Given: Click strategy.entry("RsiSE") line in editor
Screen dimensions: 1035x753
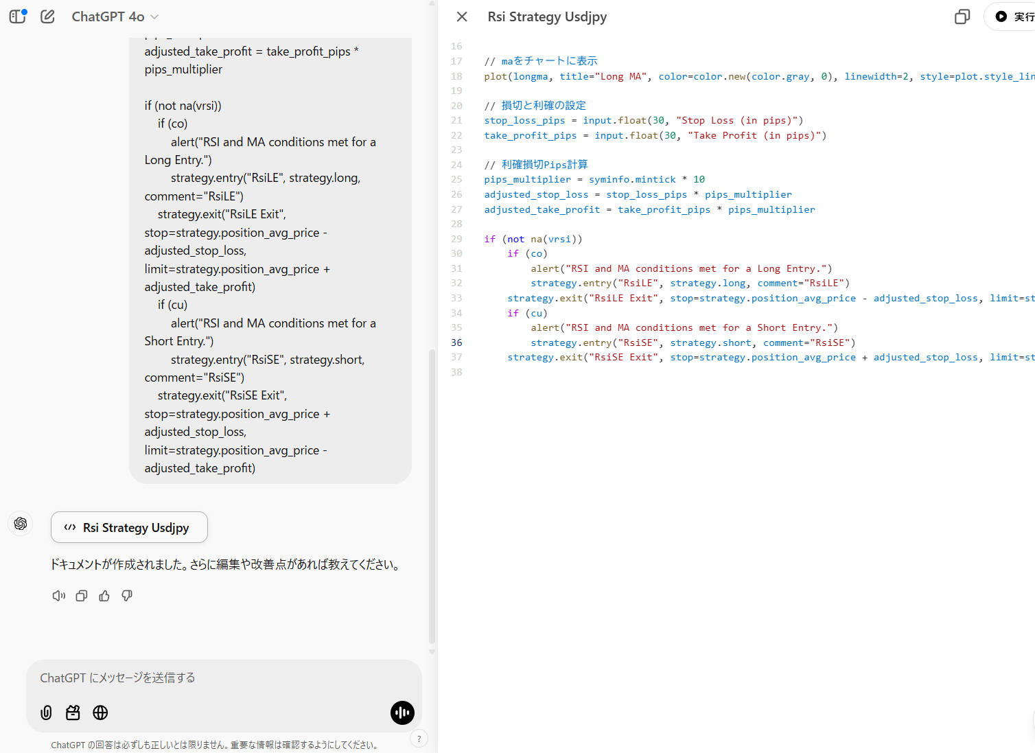Looking at the screenshot, I should pyautogui.click(x=693, y=343).
